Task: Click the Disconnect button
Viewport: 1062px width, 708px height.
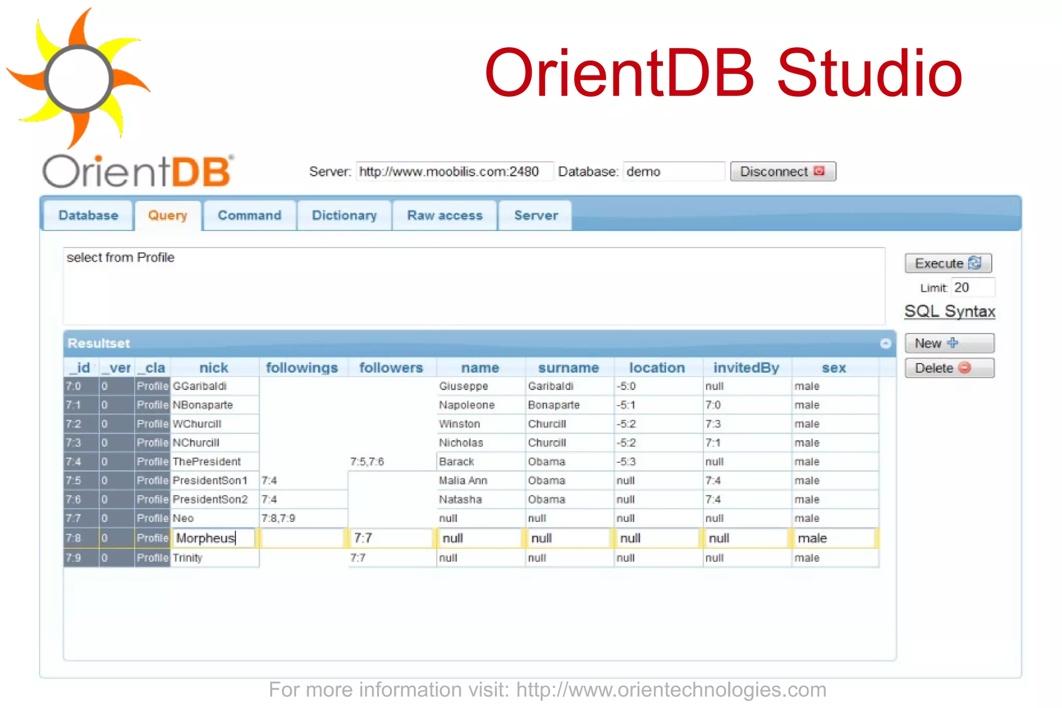Action: pyautogui.click(x=783, y=172)
